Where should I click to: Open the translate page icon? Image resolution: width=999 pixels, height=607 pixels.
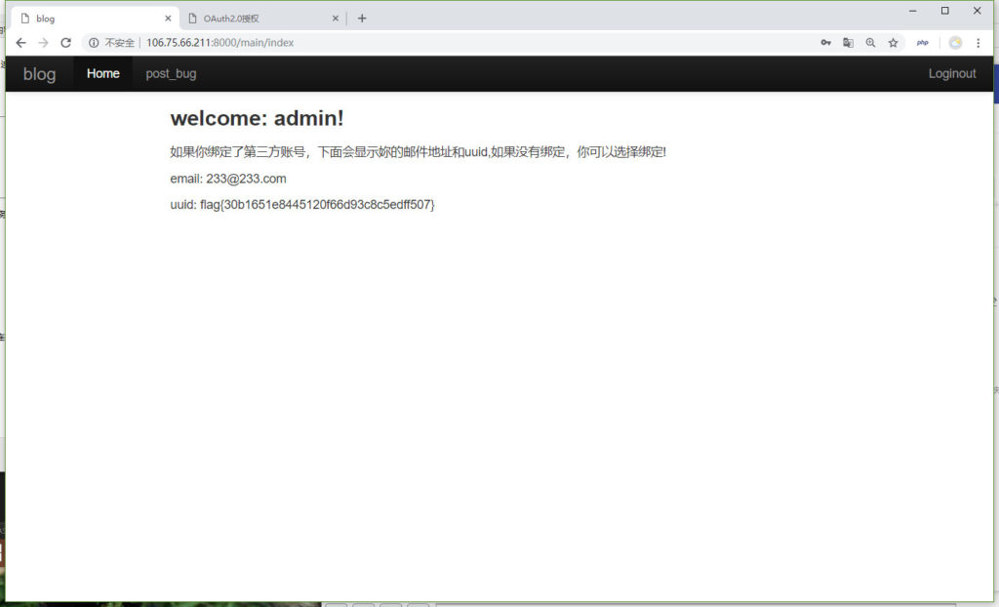(848, 43)
